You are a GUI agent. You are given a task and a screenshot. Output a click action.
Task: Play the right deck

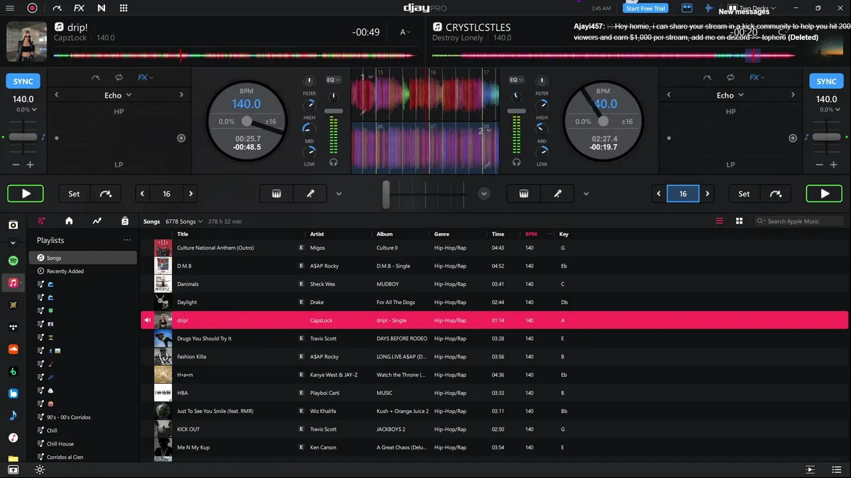[x=824, y=194]
